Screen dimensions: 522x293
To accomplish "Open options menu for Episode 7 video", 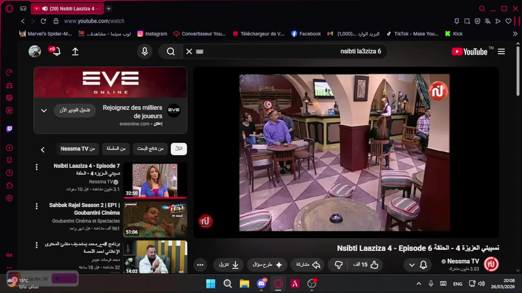I will click(36, 167).
